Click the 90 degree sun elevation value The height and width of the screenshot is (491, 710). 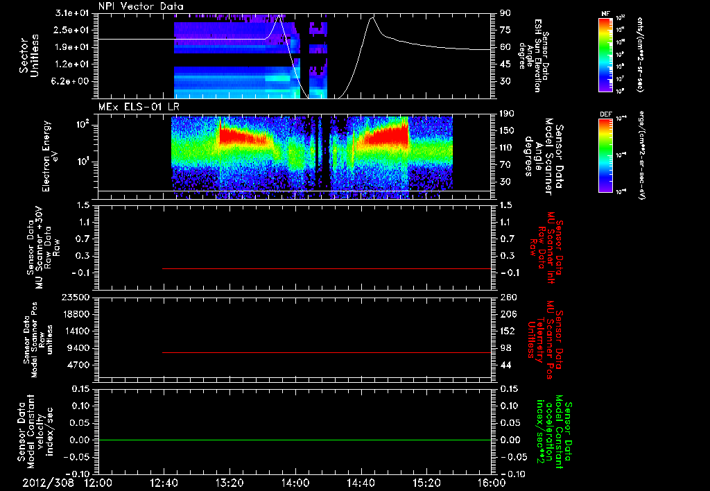pos(505,12)
